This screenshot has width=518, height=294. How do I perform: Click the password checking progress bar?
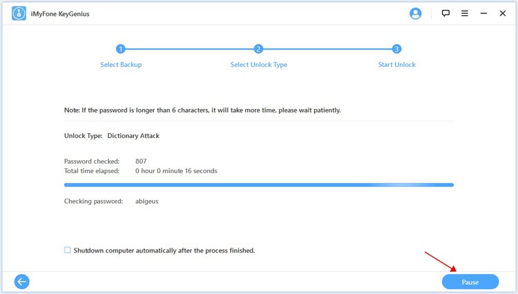259,185
